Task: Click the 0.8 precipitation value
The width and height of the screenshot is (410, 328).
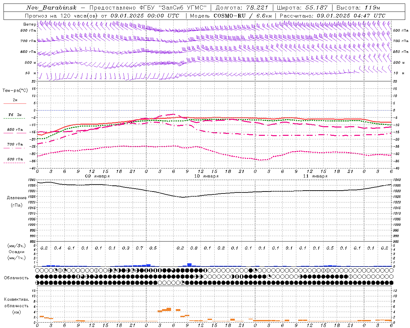Action: pos(194,248)
